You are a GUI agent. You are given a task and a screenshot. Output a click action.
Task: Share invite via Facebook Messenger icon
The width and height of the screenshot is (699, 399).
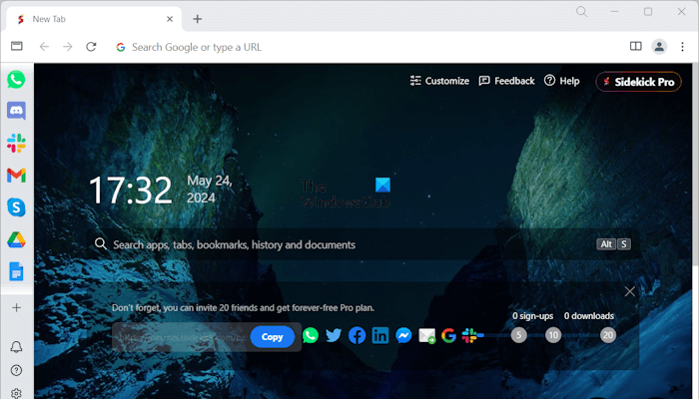403,336
